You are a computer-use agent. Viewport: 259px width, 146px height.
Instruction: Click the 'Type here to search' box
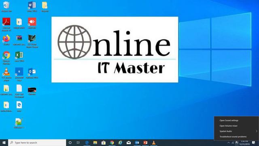(x=37, y=142)
